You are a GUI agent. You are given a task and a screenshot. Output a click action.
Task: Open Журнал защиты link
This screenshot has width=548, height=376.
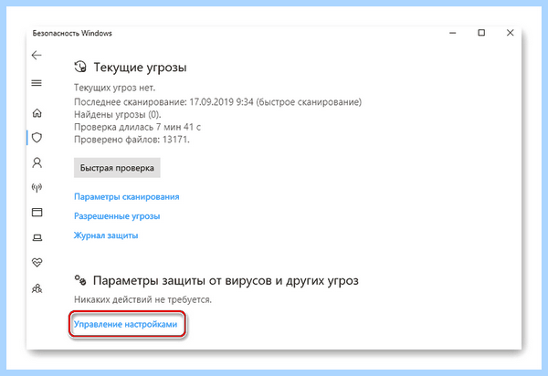click(x=106, y=235)
